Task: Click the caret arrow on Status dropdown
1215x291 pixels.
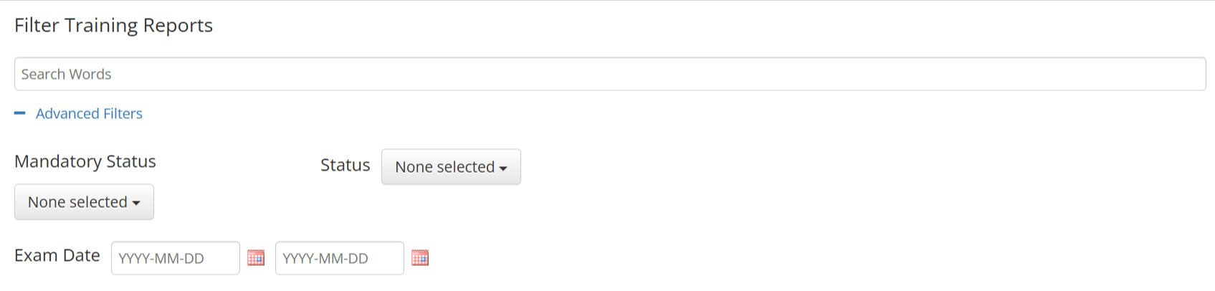Action: [x=503, y=168]
